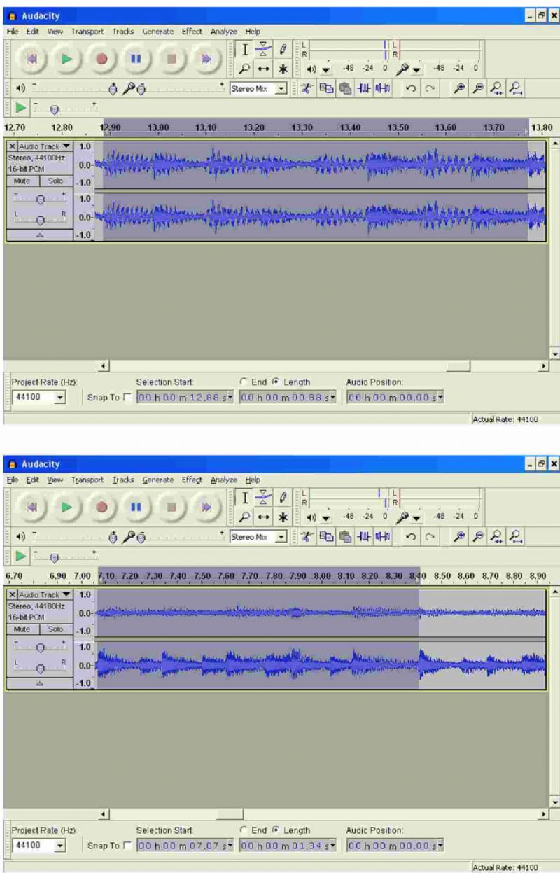Image resolution: width=560 pixels, height=873 pixels.
Task: Open the Effect menu in the upper window
Action: [192, 32]
